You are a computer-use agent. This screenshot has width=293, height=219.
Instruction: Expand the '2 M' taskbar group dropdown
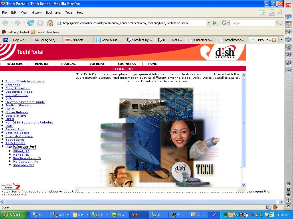point(88,215)
